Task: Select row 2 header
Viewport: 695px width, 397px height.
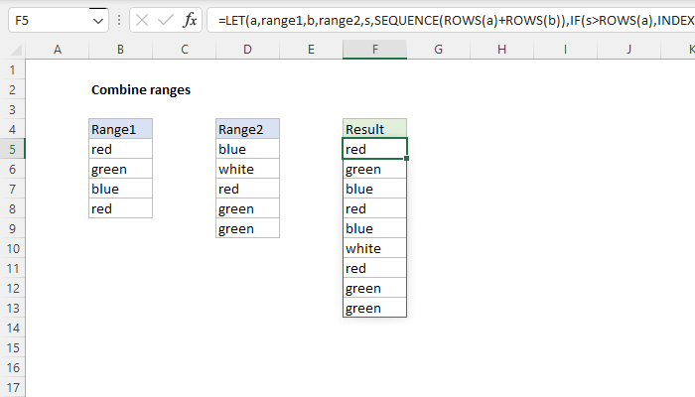Action: tap(12, 90)
